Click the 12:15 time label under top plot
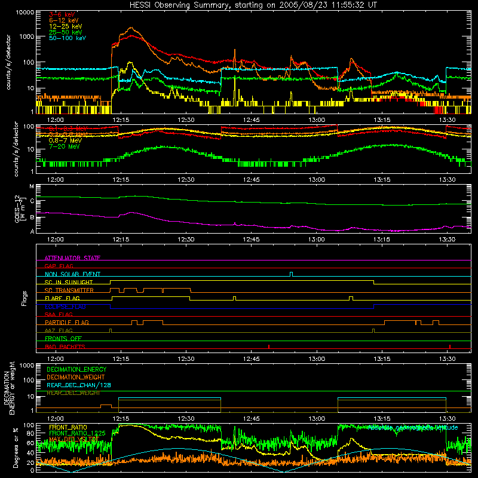 click(x=121, y=120)
